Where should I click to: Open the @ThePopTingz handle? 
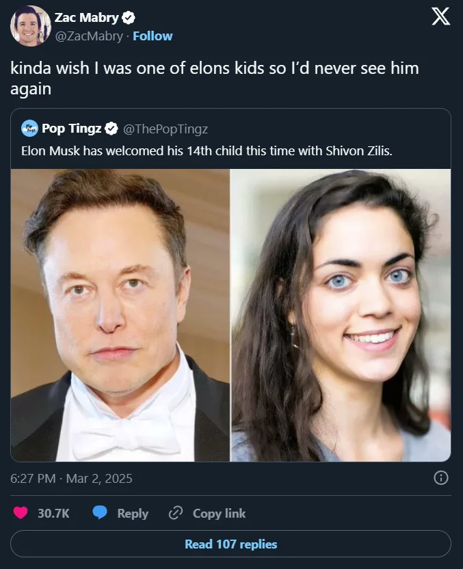pyautogui.click(x=166, y=128)
